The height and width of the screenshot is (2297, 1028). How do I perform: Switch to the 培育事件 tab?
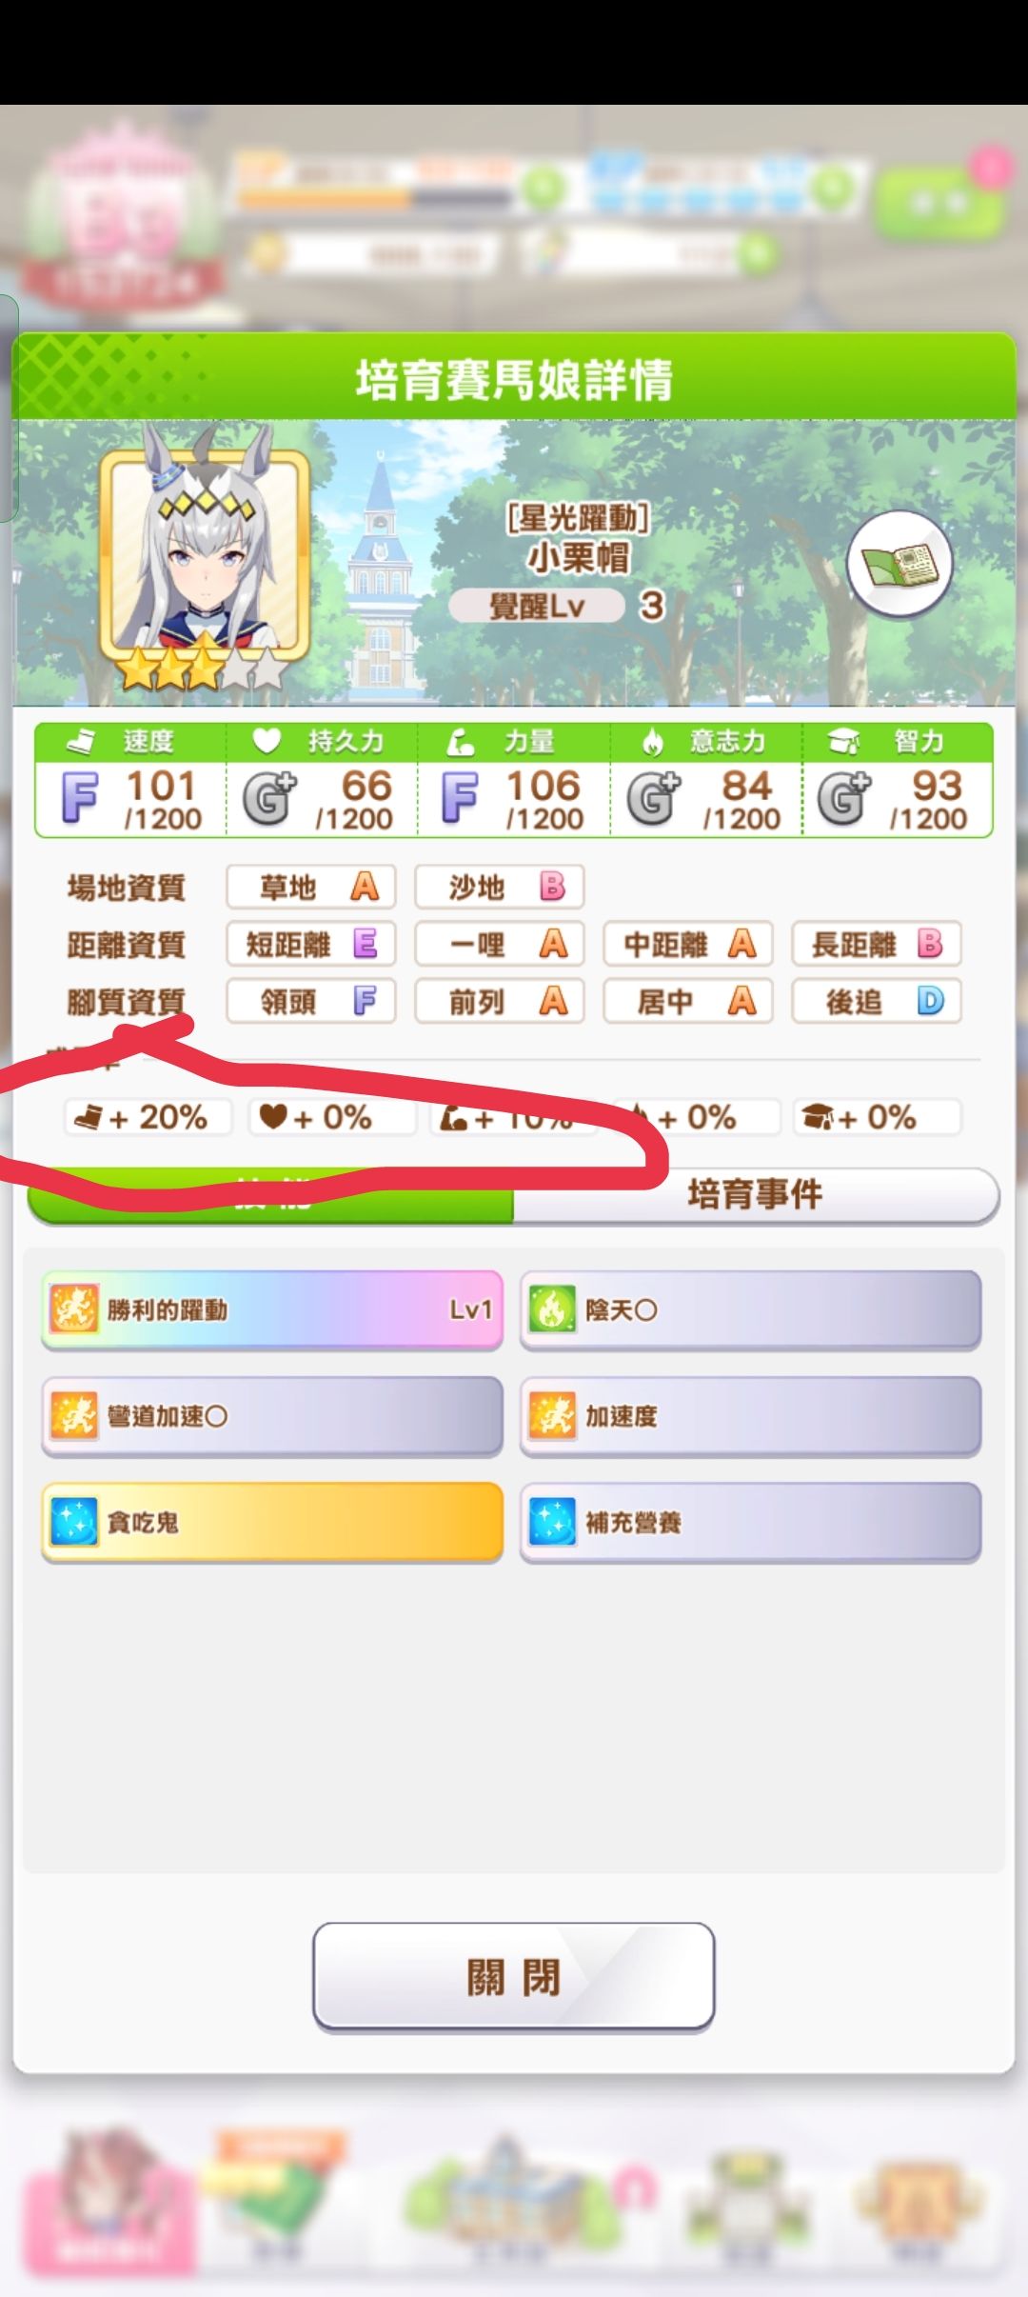tap(756, 1194)
